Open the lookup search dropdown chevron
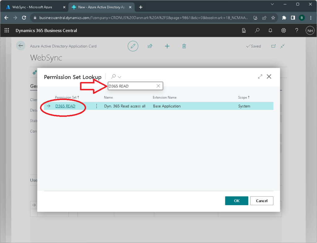317x243 pixels. pyautogui.click(x=119, y=76)
